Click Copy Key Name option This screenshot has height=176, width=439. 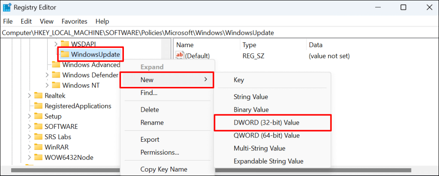(164, 169)
